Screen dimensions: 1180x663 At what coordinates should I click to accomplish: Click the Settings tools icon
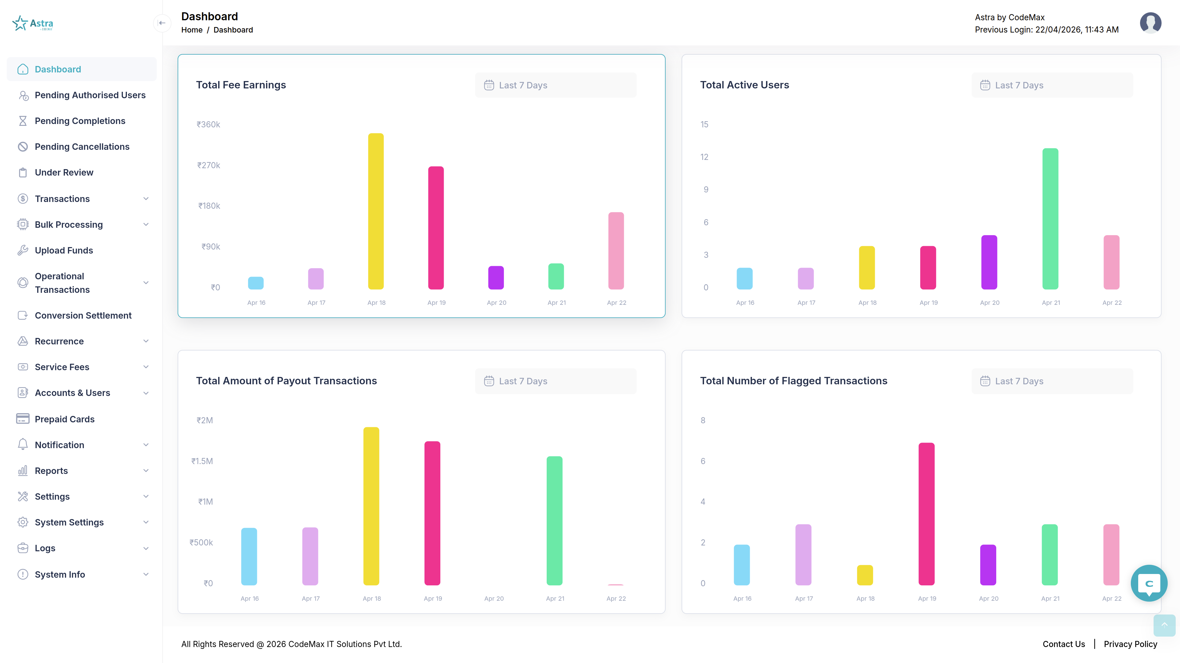(x=23, y=496)
